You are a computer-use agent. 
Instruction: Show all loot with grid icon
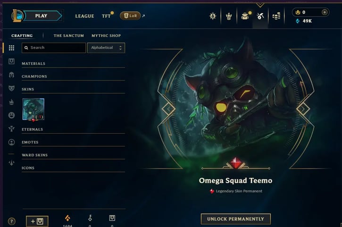pos(12,48)
